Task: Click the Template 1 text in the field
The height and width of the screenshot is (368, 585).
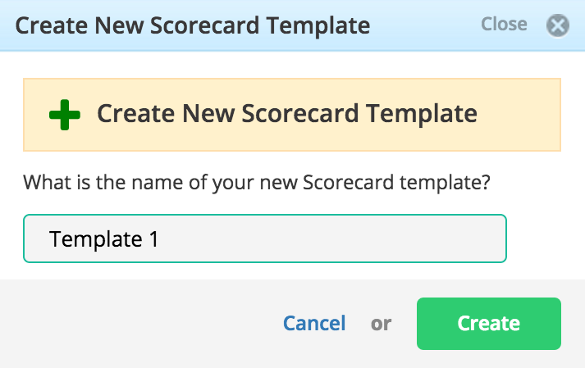Action: [x=104, y=239]
